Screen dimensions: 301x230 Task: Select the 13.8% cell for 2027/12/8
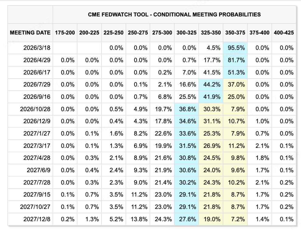138,218
